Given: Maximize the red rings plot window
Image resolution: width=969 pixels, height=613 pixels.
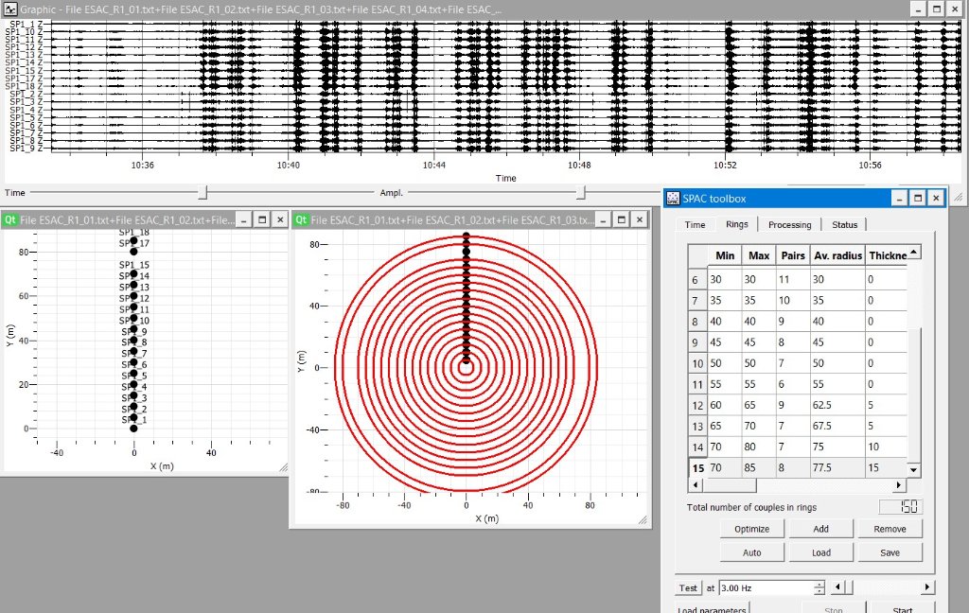Looking at the screenshot, I should [622, 219].
